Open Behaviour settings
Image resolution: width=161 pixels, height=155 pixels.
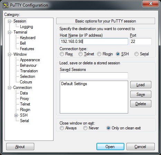coord(28,65)
